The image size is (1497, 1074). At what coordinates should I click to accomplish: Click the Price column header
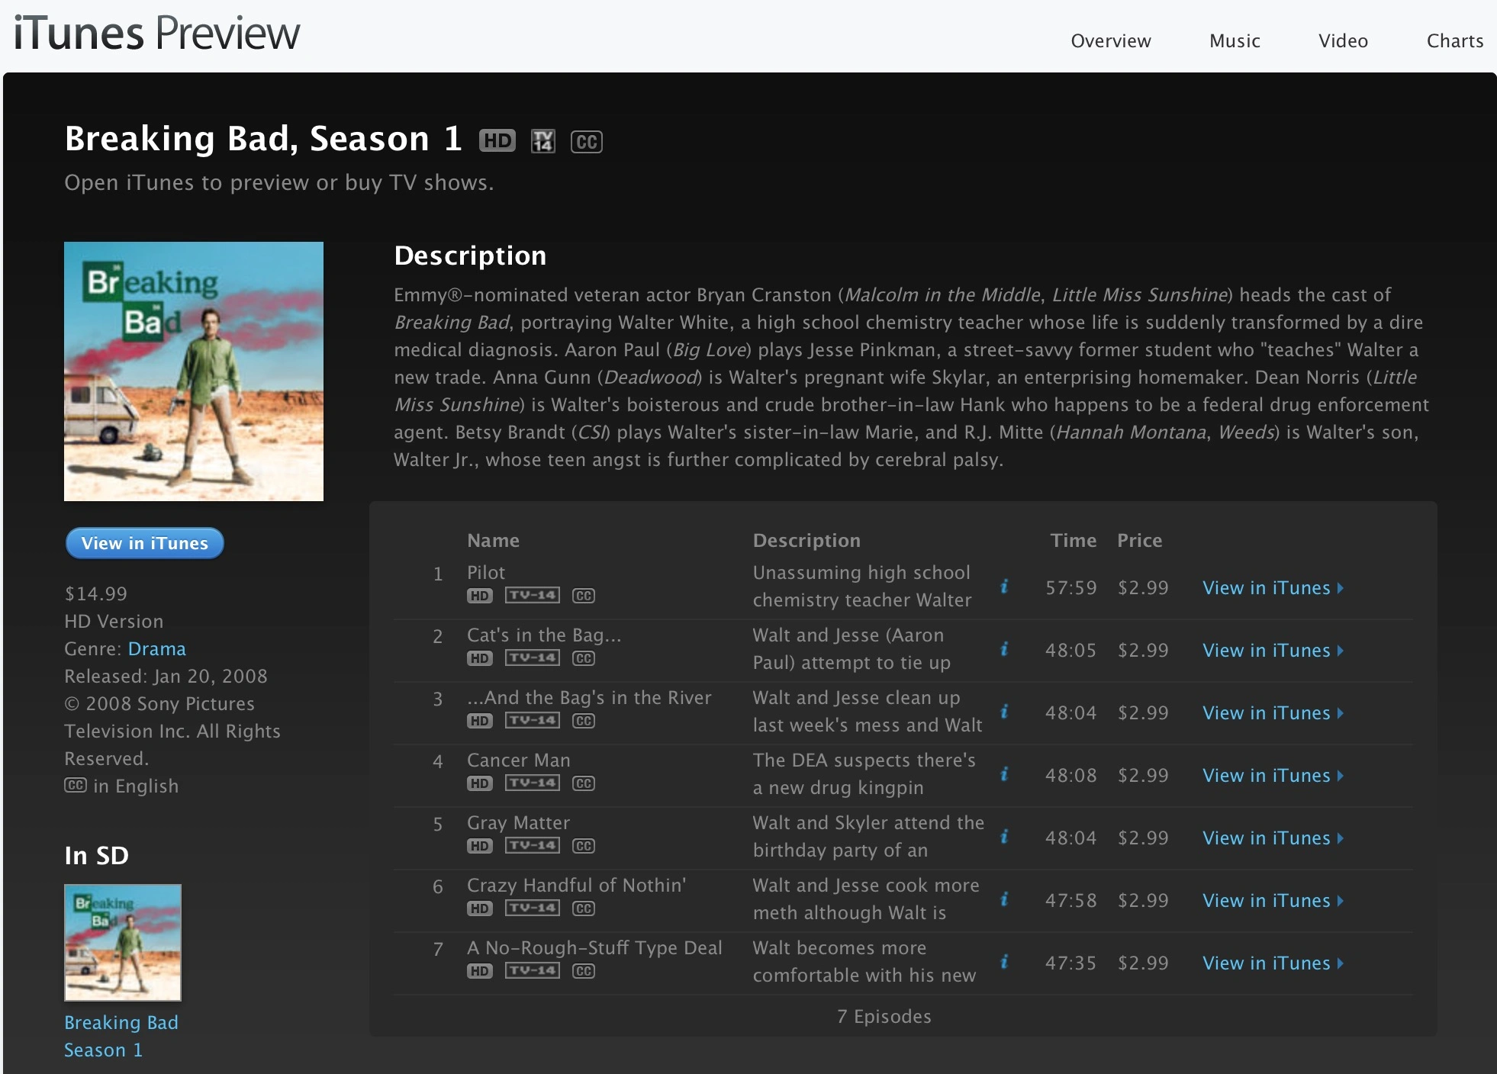(1140, 541)
